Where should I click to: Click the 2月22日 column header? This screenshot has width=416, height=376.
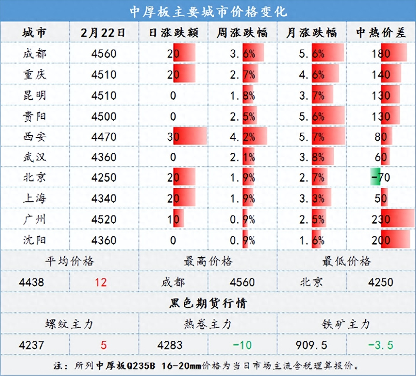point(103,32)
